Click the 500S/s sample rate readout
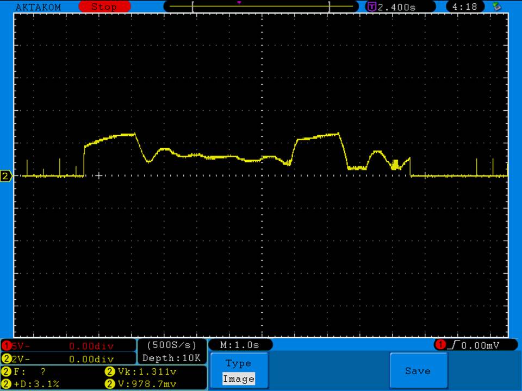The image size is (522, 391). click(x=172, y=345)
